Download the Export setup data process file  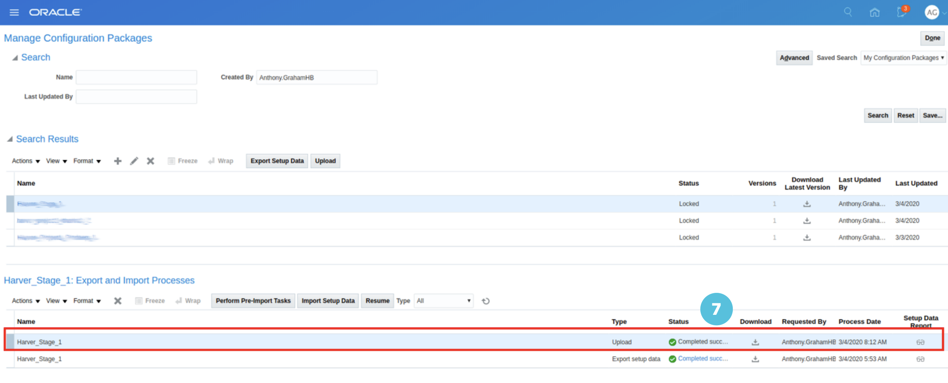[755, 359]
